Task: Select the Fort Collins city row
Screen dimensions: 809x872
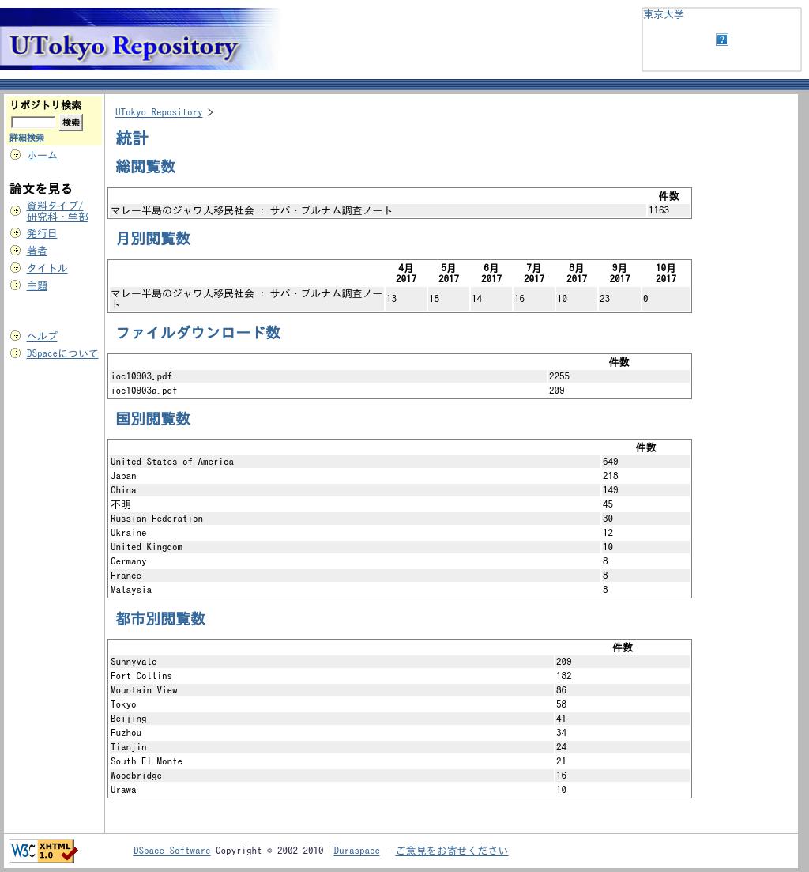Action: [x=400, y=676]
